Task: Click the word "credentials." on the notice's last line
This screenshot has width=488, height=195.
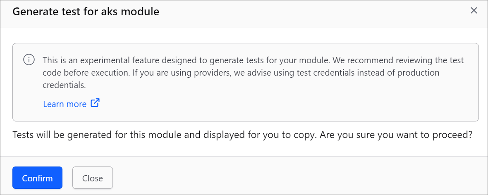Action: click(x=64, y=85)
